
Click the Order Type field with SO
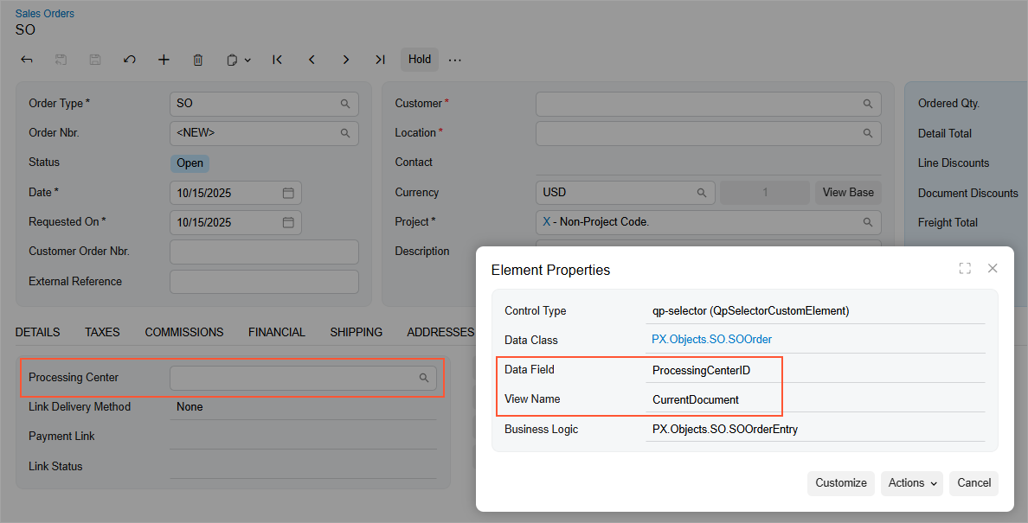(264, 104)
